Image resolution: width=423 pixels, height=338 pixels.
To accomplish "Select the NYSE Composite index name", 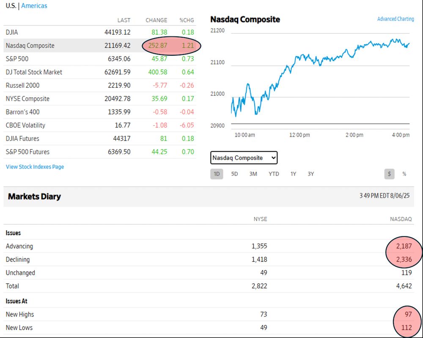I will 27,99.
